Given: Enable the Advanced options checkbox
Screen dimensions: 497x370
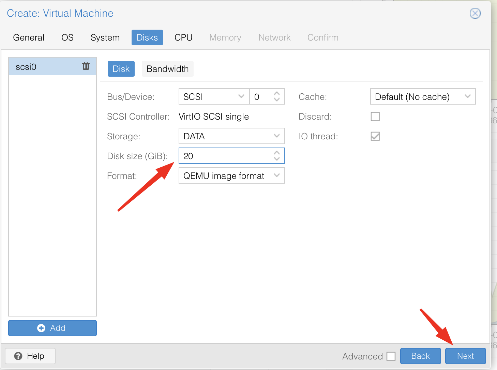Looking at the screenshot, I should (x=391, y=356).
